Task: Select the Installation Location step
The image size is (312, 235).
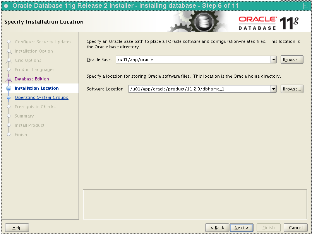Action: click(x=37, y=88)
